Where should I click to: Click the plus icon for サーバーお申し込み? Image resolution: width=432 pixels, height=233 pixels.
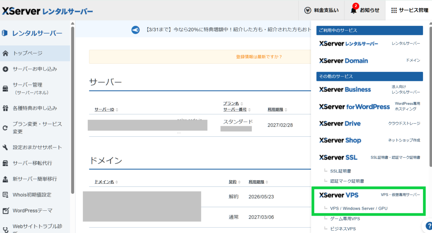(5, 69)
